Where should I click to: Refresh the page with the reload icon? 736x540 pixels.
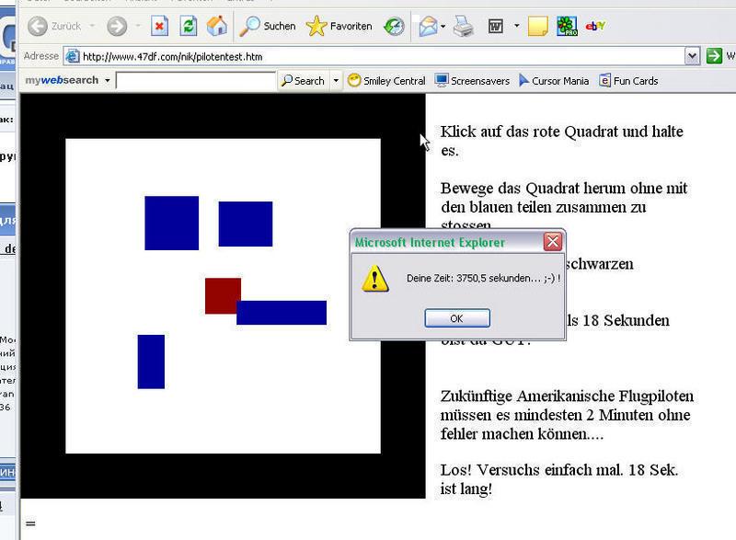pos(188,27)
